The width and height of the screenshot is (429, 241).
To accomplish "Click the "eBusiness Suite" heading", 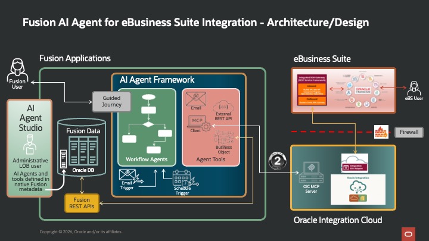I will 322,59.
